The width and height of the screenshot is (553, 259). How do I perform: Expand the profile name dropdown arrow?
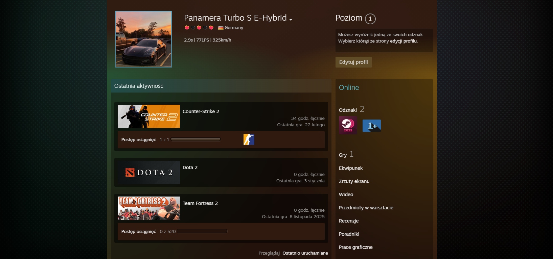click(291, 19)
